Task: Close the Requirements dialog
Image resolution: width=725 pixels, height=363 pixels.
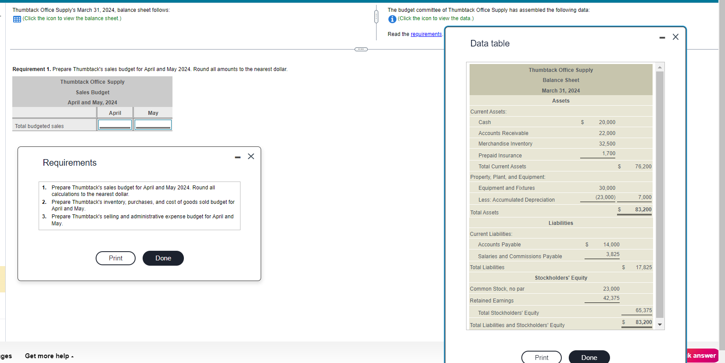Action: (251, 157)
